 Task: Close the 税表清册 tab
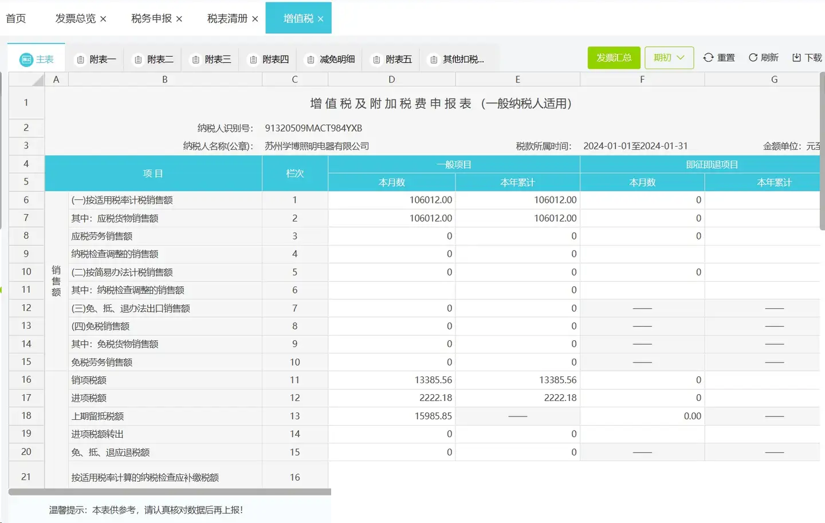(255, 19)
